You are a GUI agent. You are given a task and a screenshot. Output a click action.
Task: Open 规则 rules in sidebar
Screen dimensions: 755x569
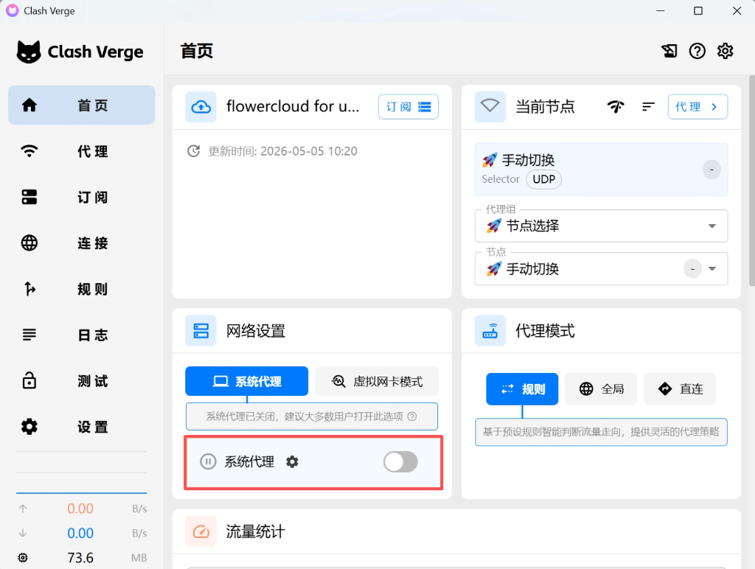point(81,289)
